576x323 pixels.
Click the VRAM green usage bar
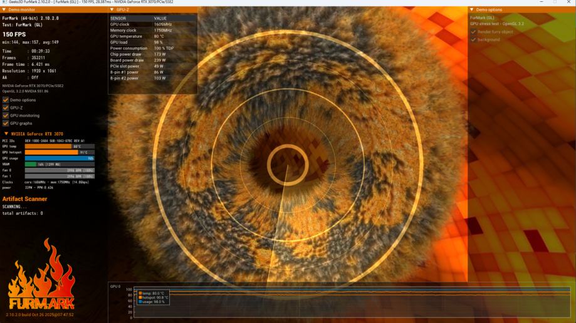31,164
